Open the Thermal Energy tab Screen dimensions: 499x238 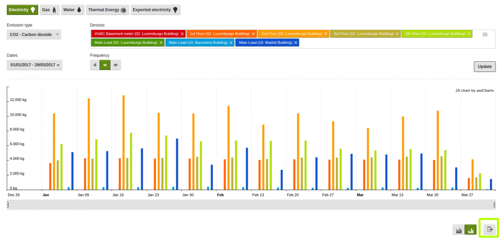coord(107,10)
